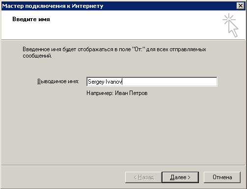
Task: Click the name Иван Петров in example
Action: point(131,93)
